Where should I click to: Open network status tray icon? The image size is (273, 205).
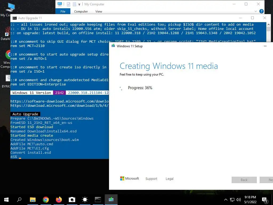point(232,200)
